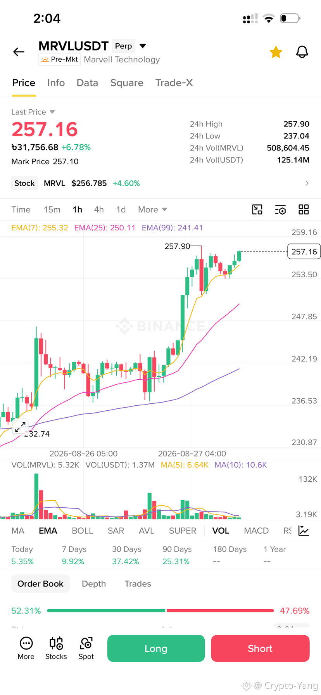Tap the large 257.16 last price
This screenshot has width=321, height=695.
point(45,129)
